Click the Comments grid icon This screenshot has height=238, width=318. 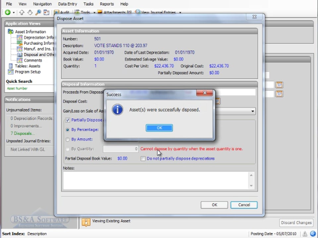[x=20, y=60]
